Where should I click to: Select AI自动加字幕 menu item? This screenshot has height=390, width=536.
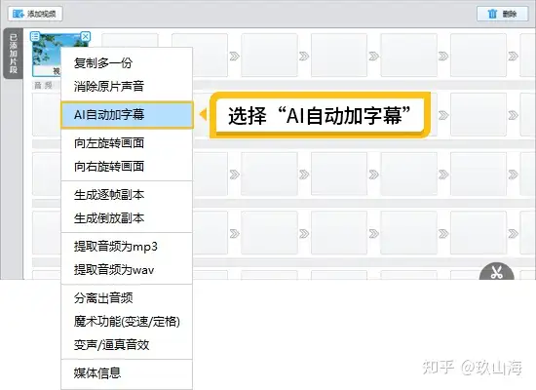pos(127,115)
